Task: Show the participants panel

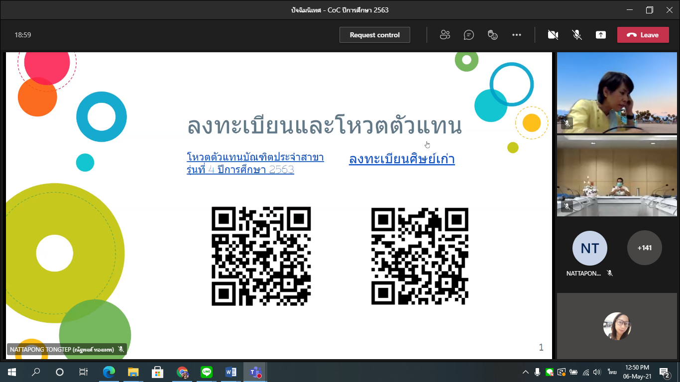Action: click(x=445, y=35)
